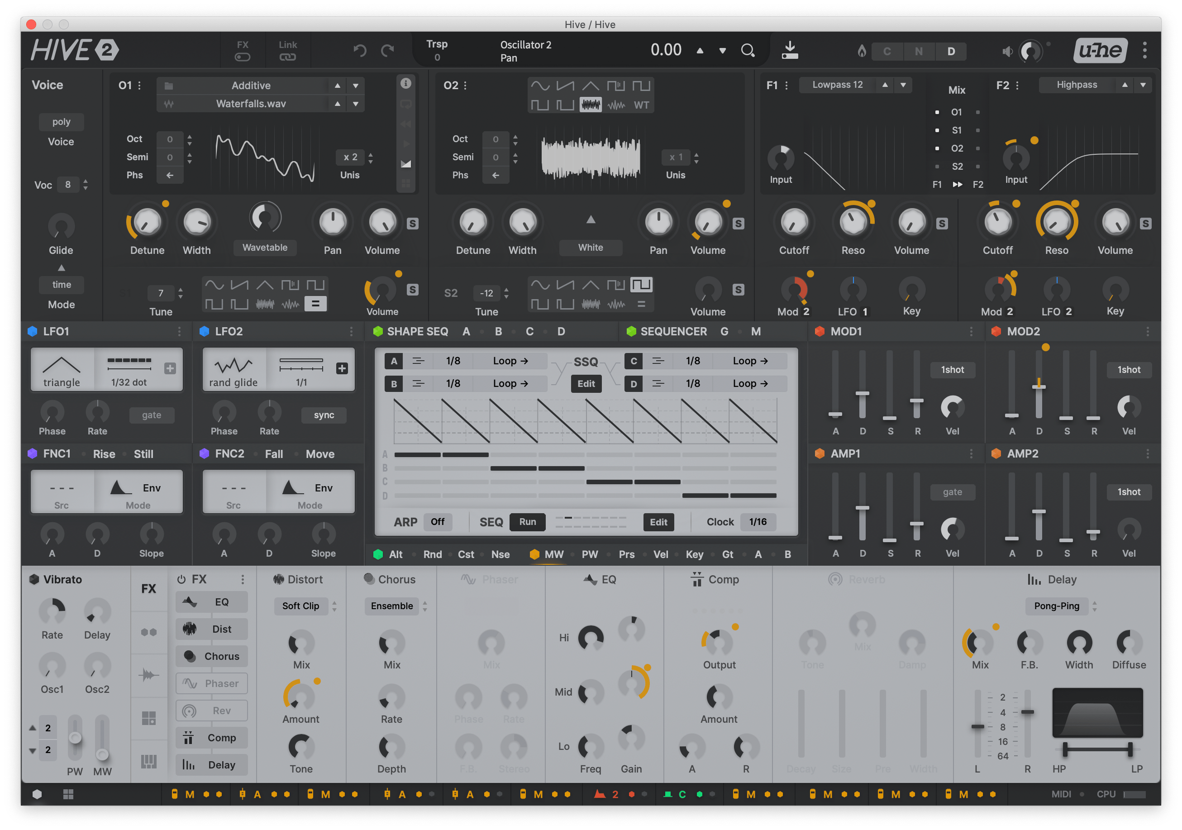1182x830 pixels.
Task: Toggle O2 solo S button
Action: 738,224
